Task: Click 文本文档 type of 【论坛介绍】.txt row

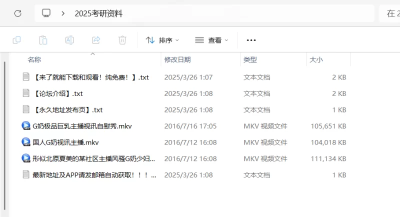Action: pyautogui.click(x=257, y=93)
